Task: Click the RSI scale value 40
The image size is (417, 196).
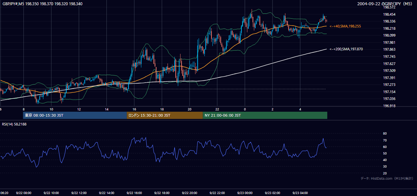Action: 385,160
